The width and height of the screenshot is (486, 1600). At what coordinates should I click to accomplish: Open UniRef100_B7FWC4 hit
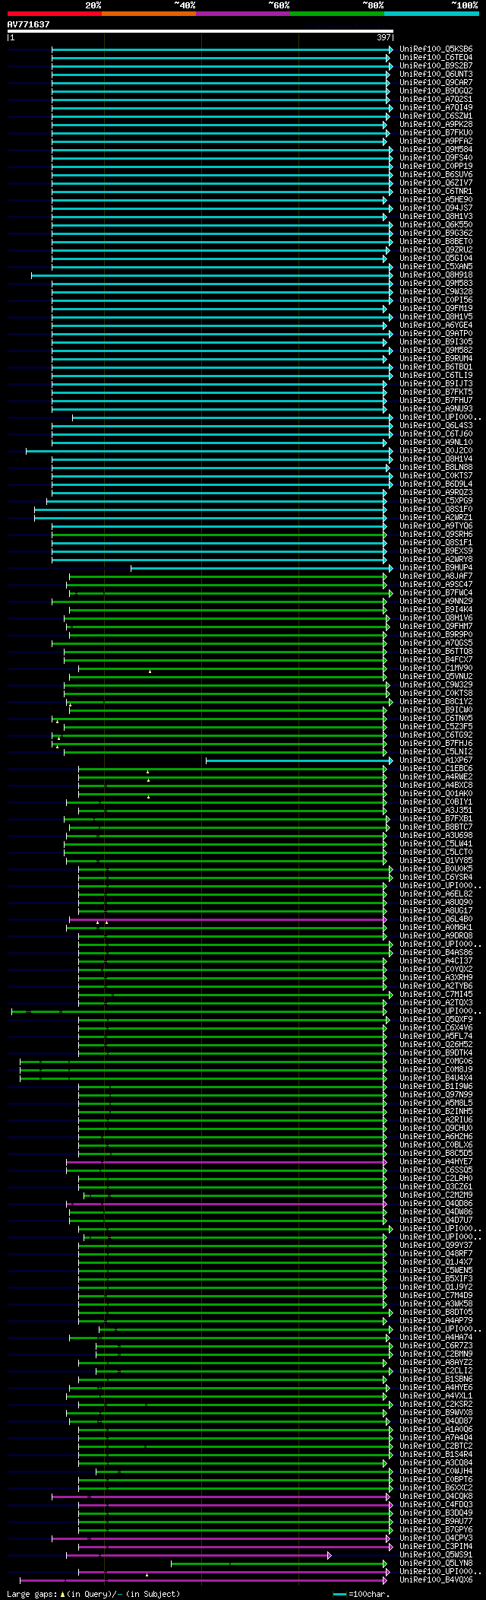tap(436, 593)
